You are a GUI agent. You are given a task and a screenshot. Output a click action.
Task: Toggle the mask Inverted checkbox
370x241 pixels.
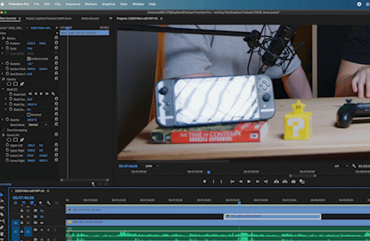[x=29, y=114]
